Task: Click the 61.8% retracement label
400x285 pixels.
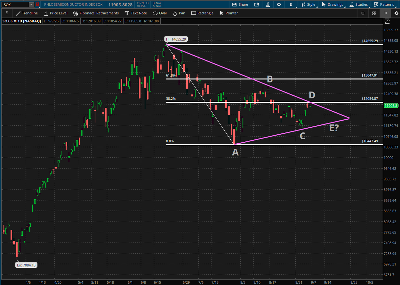Action: [x=171, y=75]
